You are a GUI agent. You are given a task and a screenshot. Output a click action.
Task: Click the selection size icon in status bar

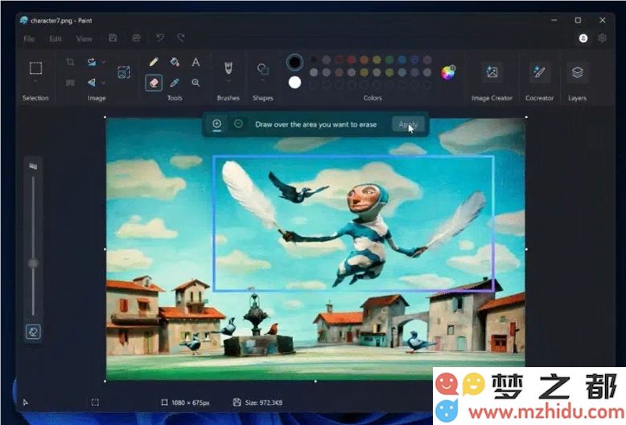(x=95, y=403)
